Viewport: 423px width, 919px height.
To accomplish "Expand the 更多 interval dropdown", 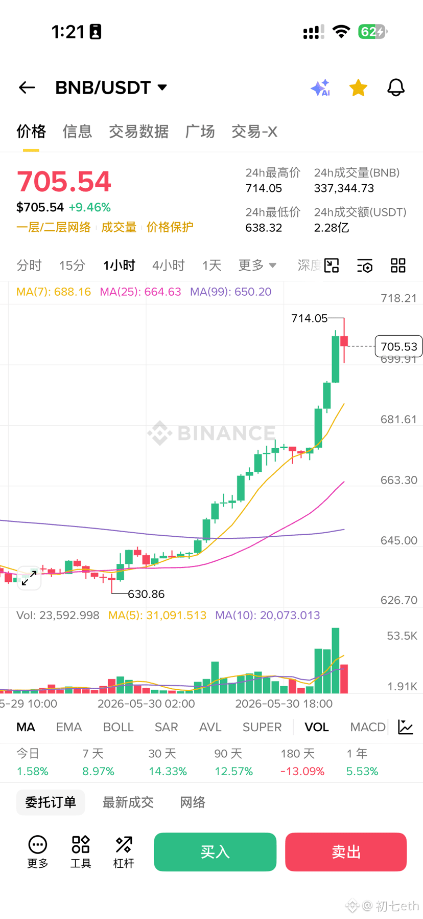I will pos(257,266).
